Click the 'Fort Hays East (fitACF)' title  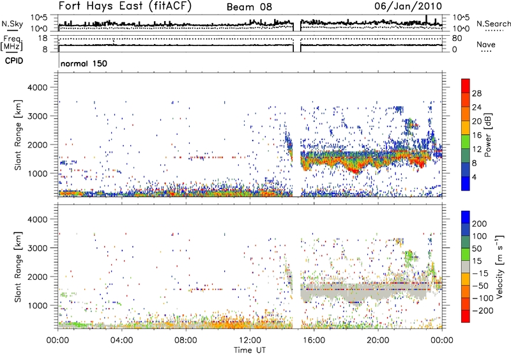pyautogui.click(x=125, y=6)
